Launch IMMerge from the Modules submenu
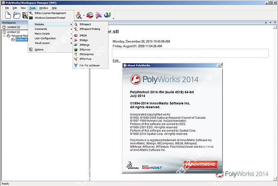This screenshot has width=278, height=186. point(90,45)
